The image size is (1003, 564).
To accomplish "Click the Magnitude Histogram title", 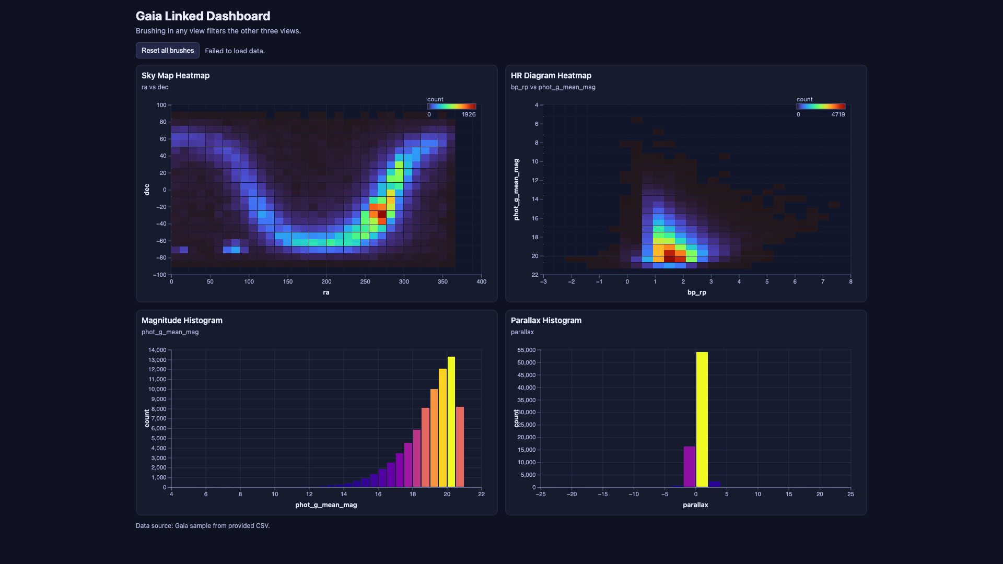I will point(182,321).
